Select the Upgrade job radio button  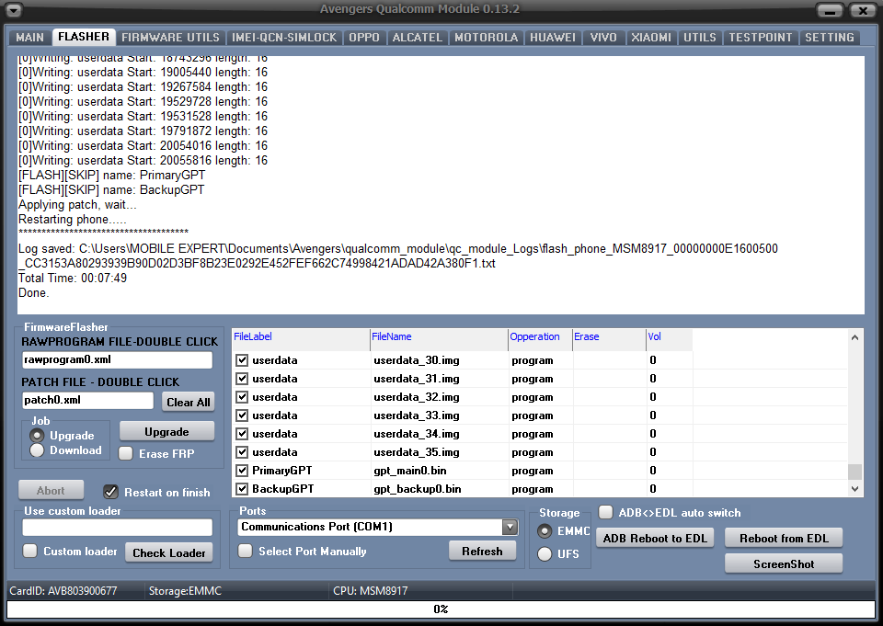pyautogui.click(x=37, y=436)
